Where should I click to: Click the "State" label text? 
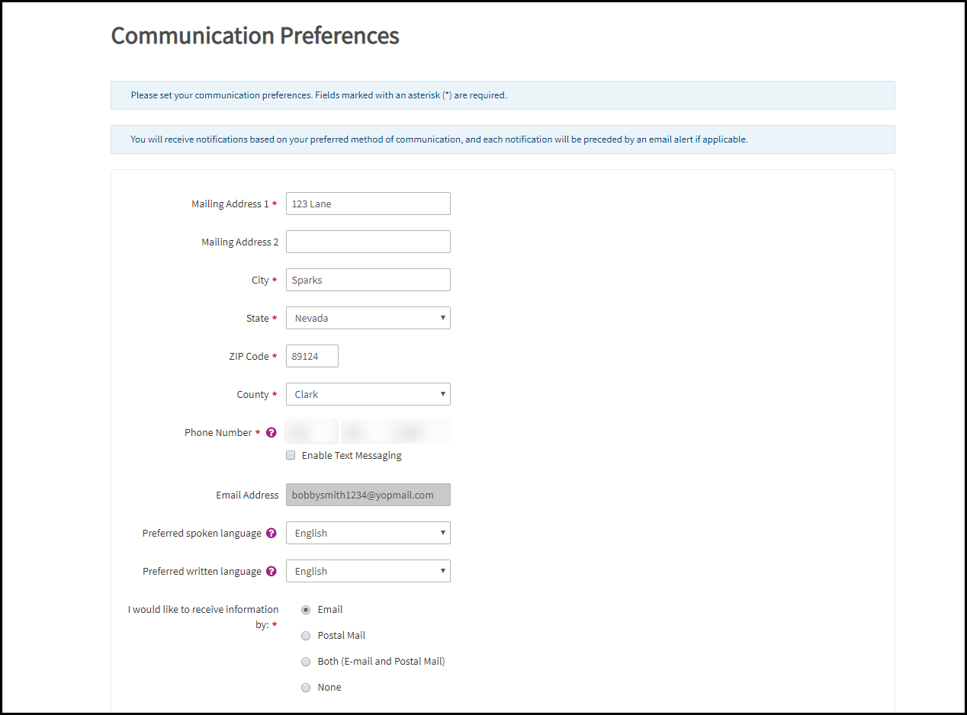point(258,319)
